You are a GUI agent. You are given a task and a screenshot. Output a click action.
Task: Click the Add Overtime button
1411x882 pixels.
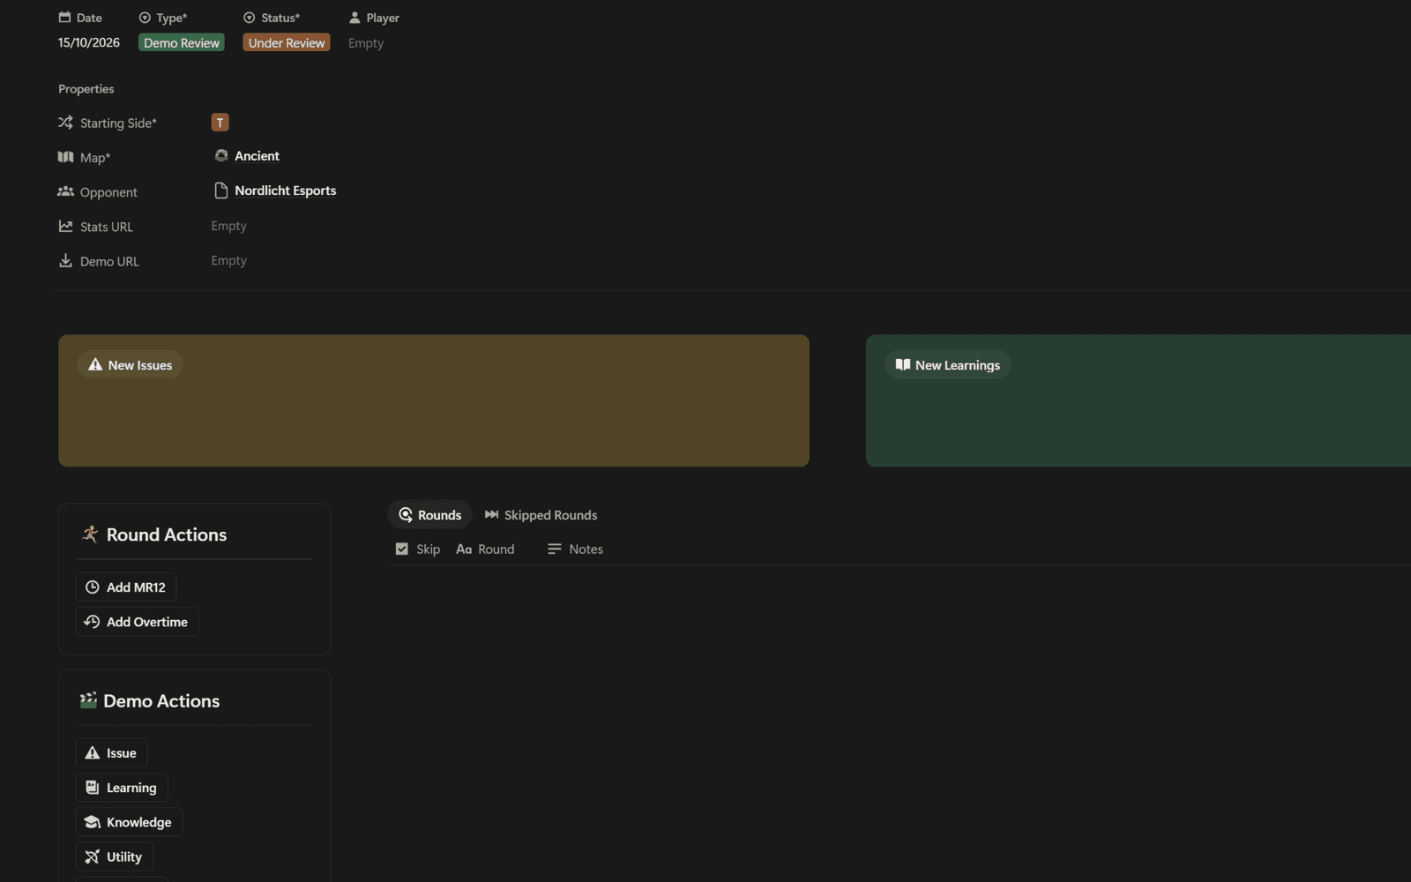coord(137,622)
